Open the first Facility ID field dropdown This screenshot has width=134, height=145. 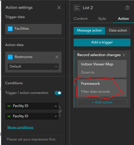(x=32, y=106)
